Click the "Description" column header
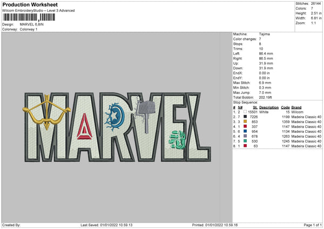The height and width of the screenshot is (229, 324). 269,107
